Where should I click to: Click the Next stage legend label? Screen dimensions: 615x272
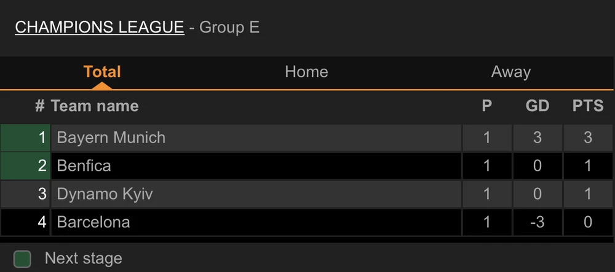pos(83,258)
